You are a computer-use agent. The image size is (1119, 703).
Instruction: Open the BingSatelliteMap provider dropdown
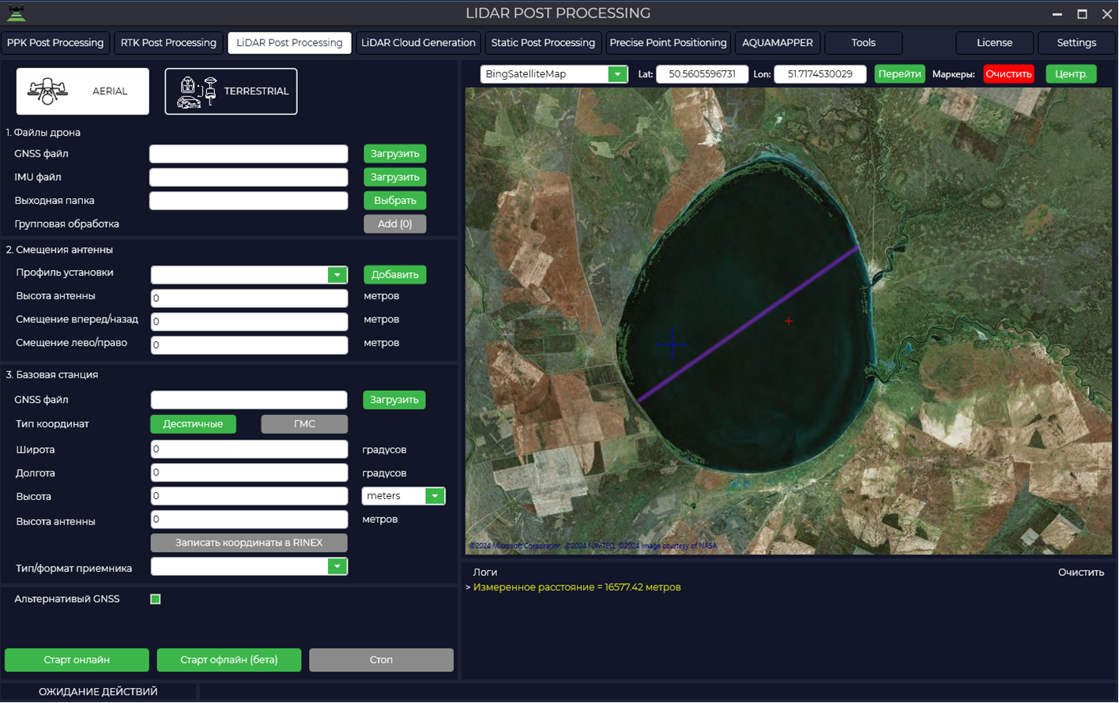(x=617, y=74)
